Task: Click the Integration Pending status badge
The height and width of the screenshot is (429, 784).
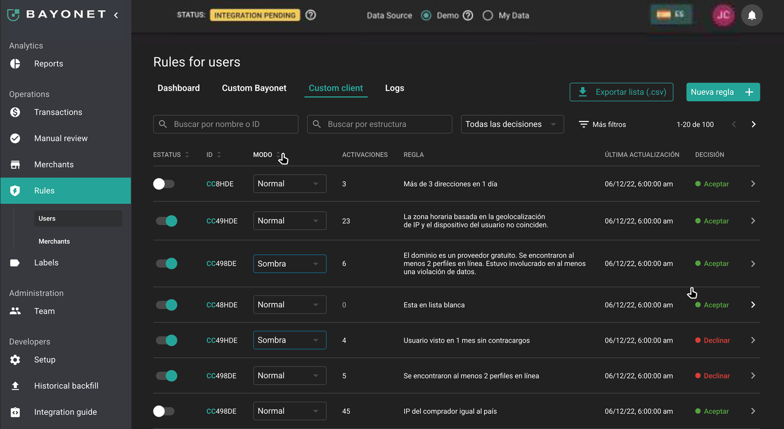Action: click(x=255, y=15)
